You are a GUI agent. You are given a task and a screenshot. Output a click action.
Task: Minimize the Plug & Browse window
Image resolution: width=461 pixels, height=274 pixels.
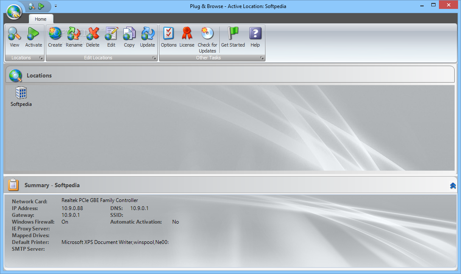(x=422, y=5)
